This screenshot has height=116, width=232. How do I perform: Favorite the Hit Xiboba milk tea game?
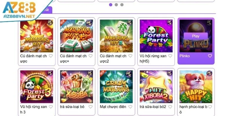point(90,107)
